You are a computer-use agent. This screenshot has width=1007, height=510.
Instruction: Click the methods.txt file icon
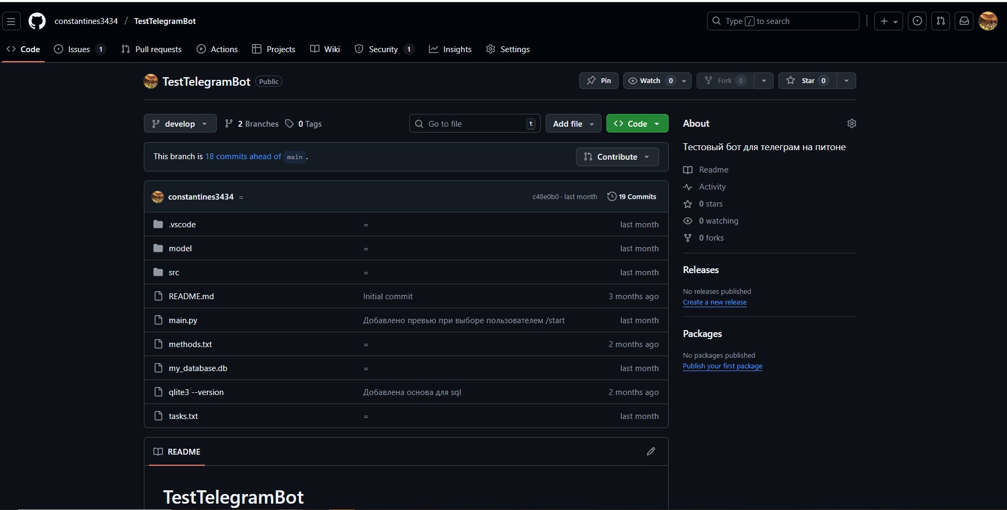(x=158, y=344)
